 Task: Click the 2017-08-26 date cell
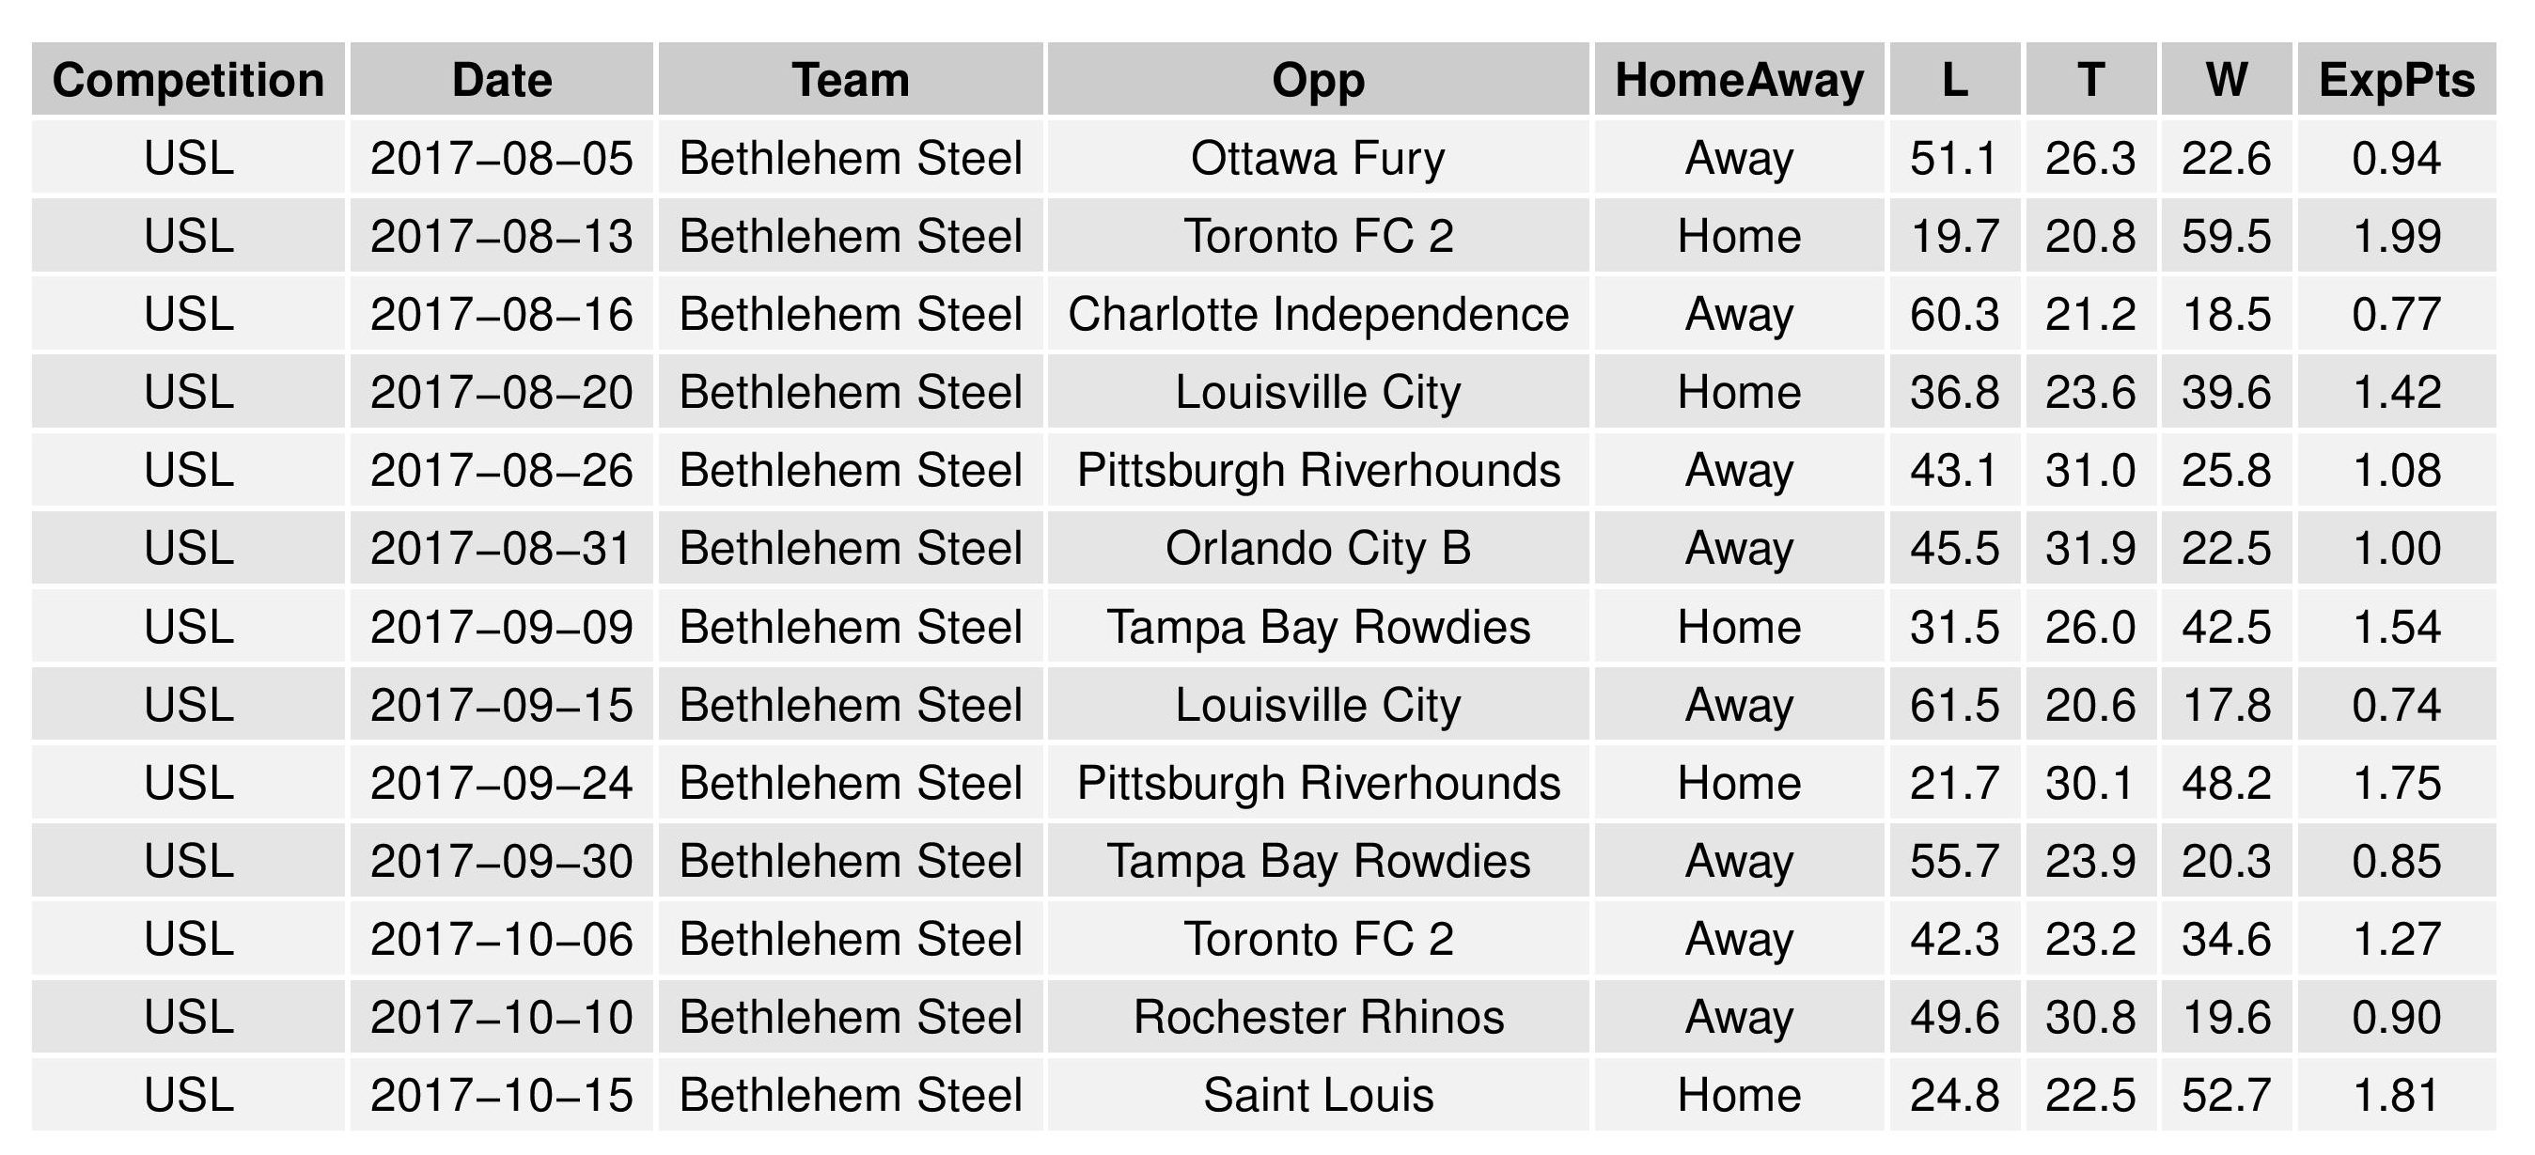click(502, 470)
